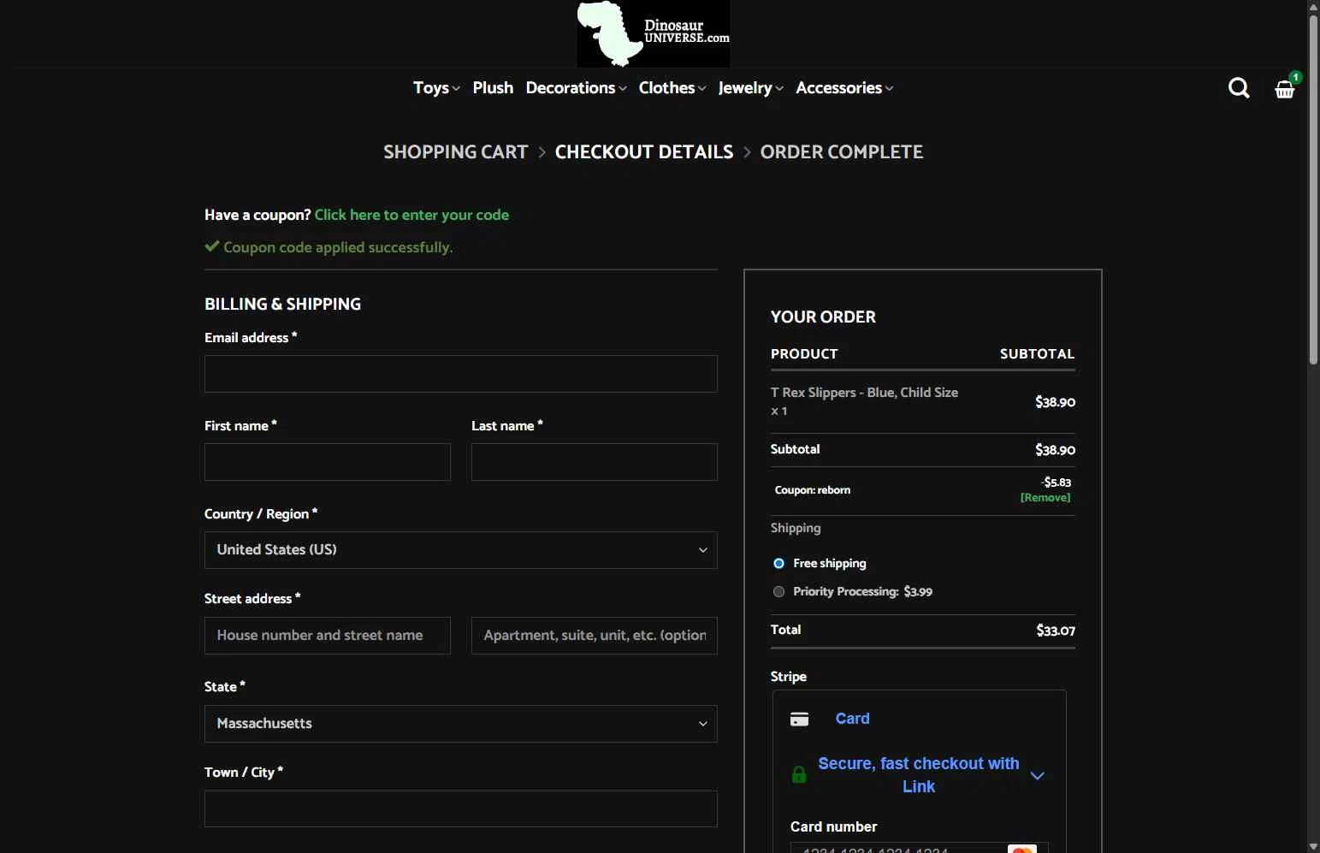Click the Stripe payment label
Image resolution: width=1320 pixels, height=853 pixels.
tap(789, 677)
